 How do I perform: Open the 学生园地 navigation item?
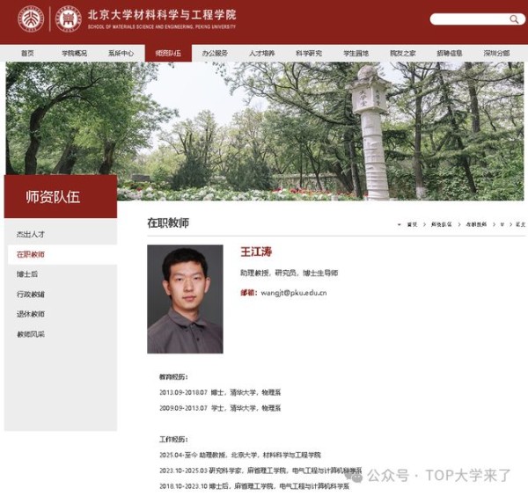click(356, 54)
